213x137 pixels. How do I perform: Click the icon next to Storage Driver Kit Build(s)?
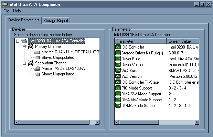(118, 53)
